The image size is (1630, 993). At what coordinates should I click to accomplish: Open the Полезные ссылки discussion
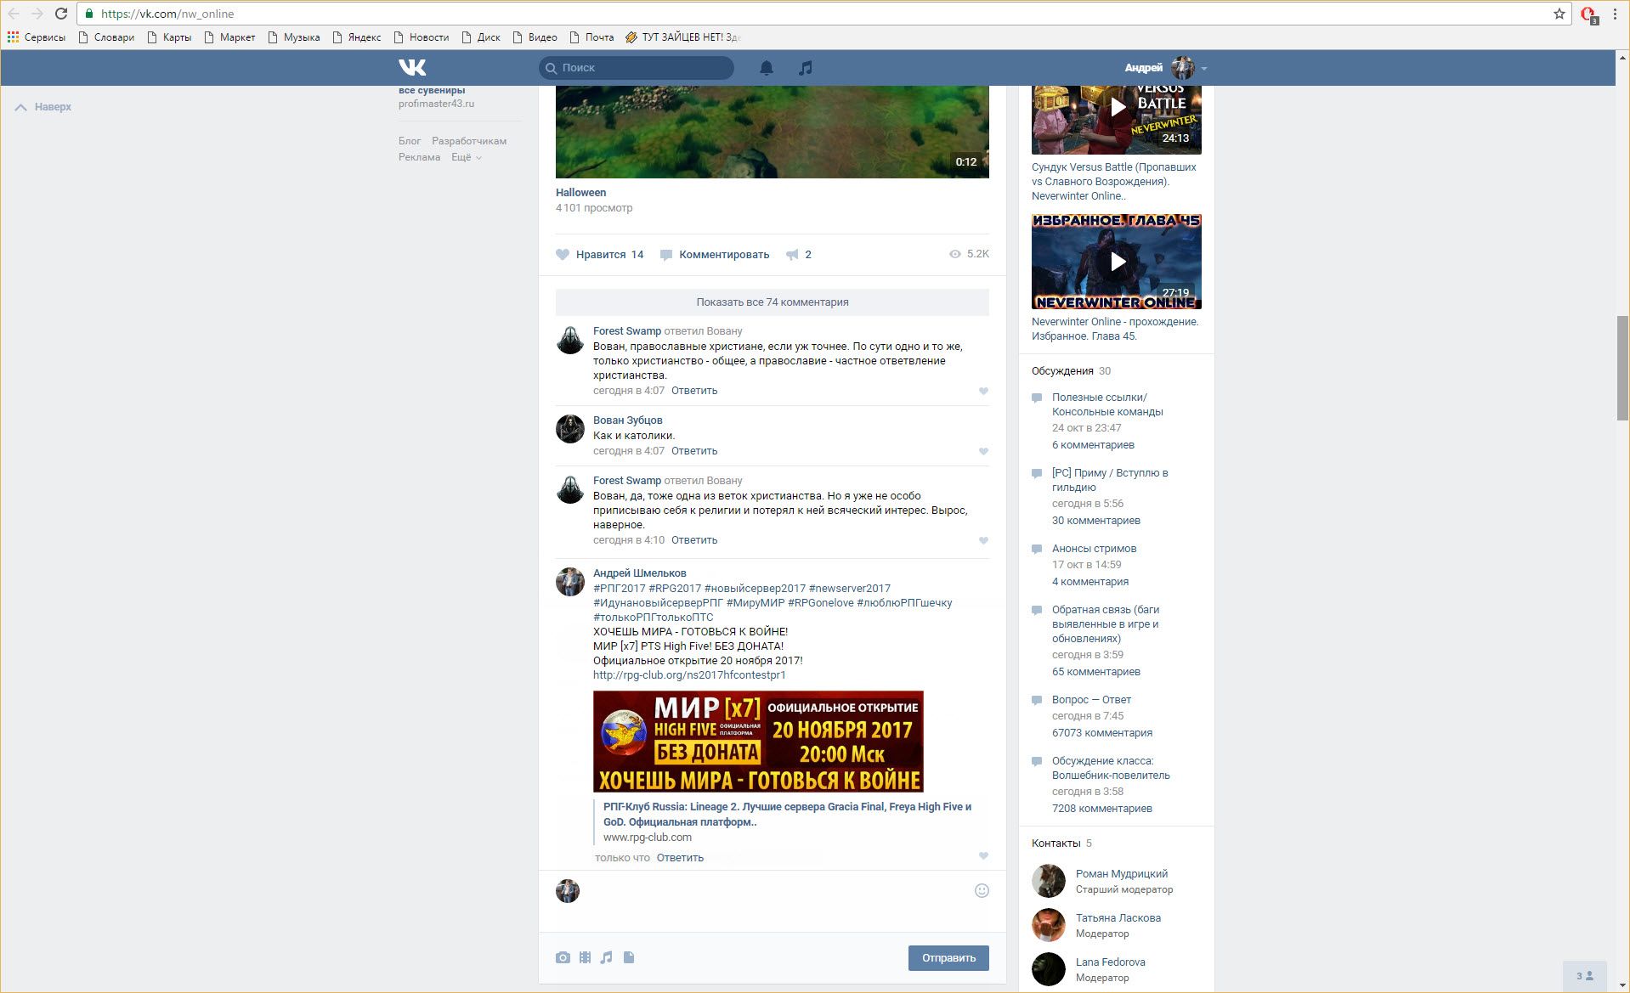1107,404
